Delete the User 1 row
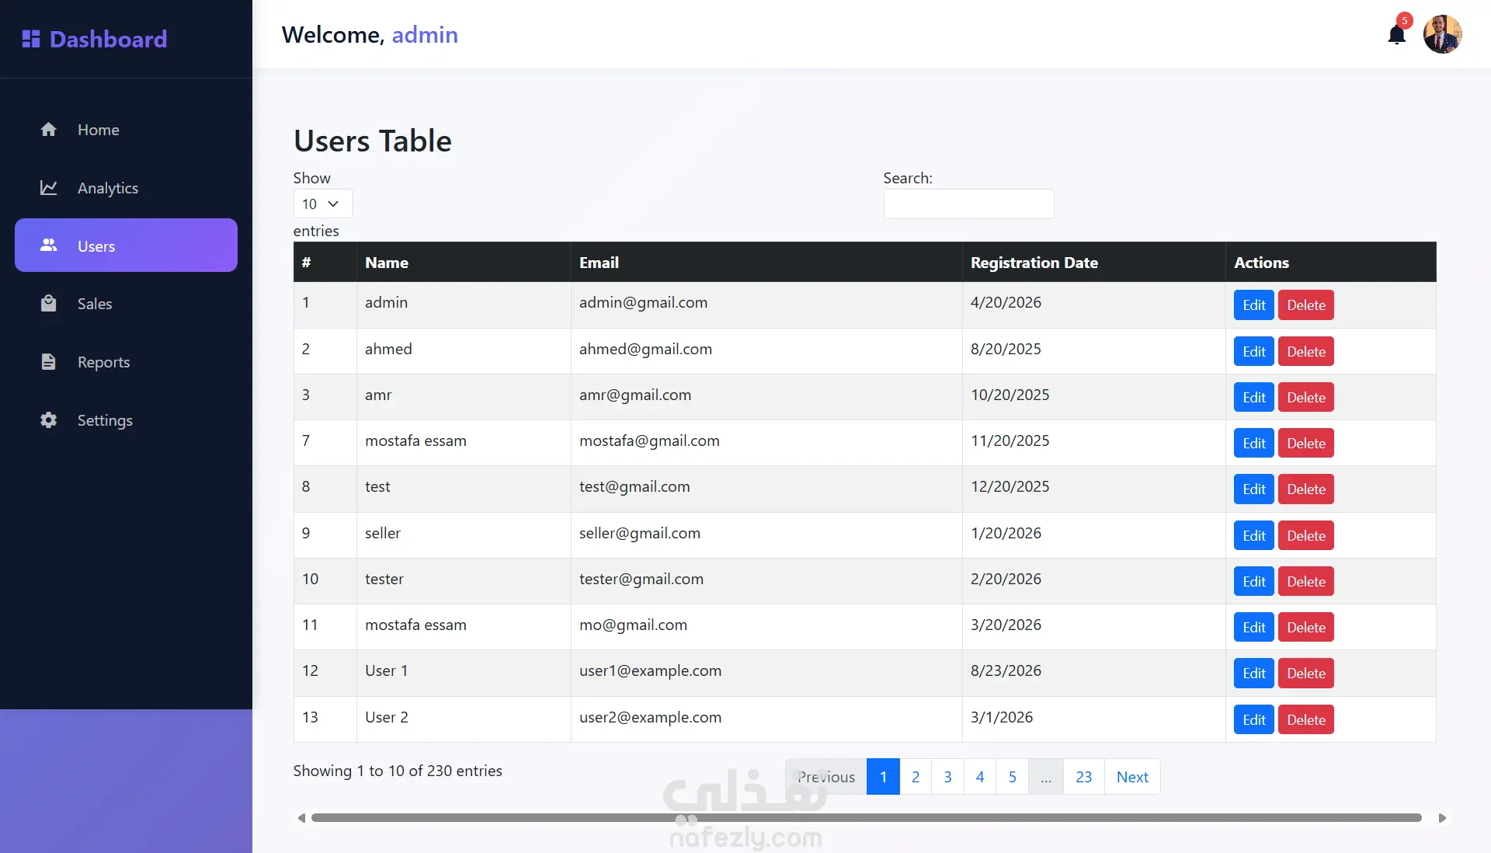Image resolution: width=1491 pixels, height=853 pixels. [1306, 673]
